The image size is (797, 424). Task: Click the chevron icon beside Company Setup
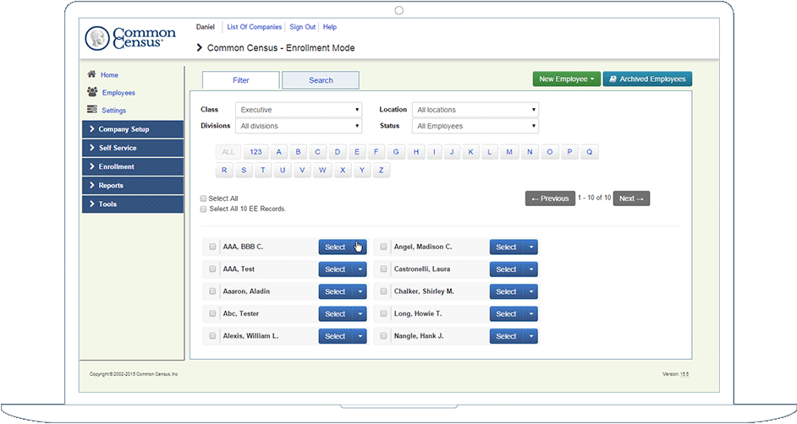(x=91, y=129)
